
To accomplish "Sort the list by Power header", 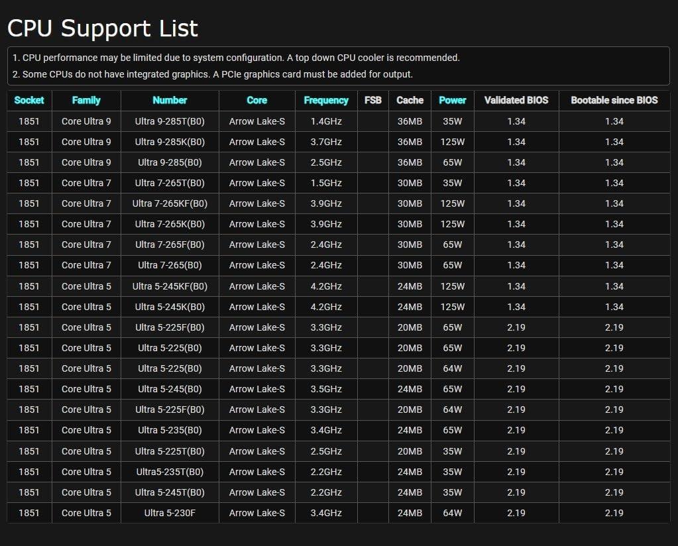I will (x=453, y=100).
